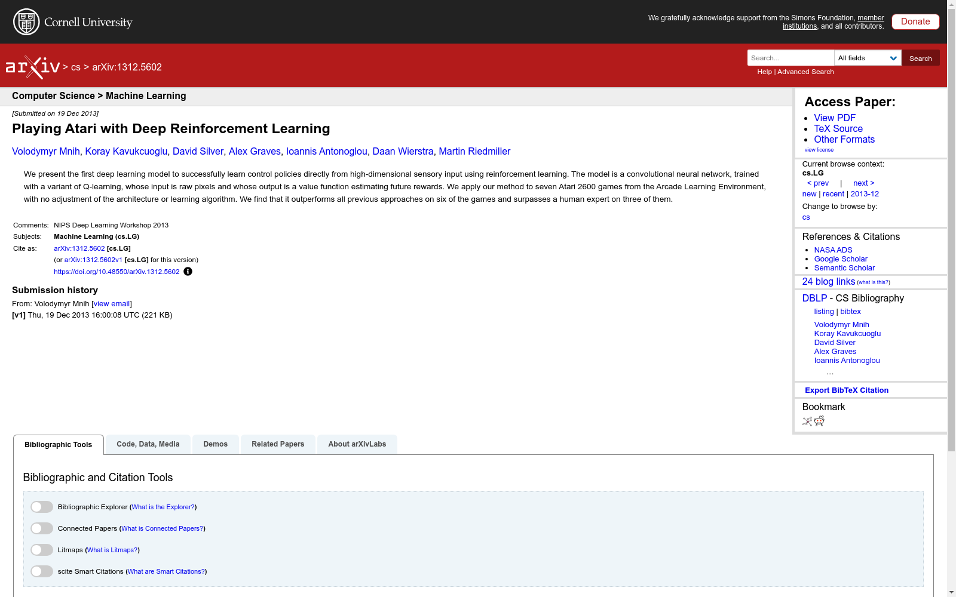Click the Donate button
The width and height of the screenshot is (956, 597).
pyautogui.click(x=915, y=21)
